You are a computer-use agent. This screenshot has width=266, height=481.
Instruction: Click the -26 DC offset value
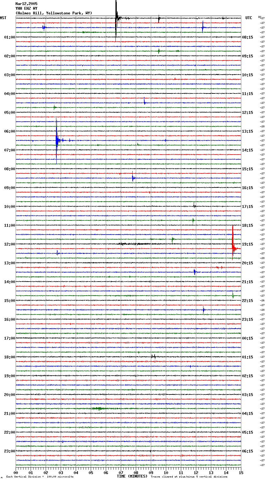[x=262, y=301]
